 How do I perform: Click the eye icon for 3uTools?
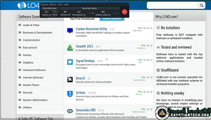click(148, 92)
